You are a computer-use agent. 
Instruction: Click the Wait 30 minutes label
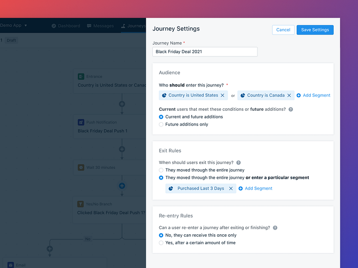click(101, 167)
